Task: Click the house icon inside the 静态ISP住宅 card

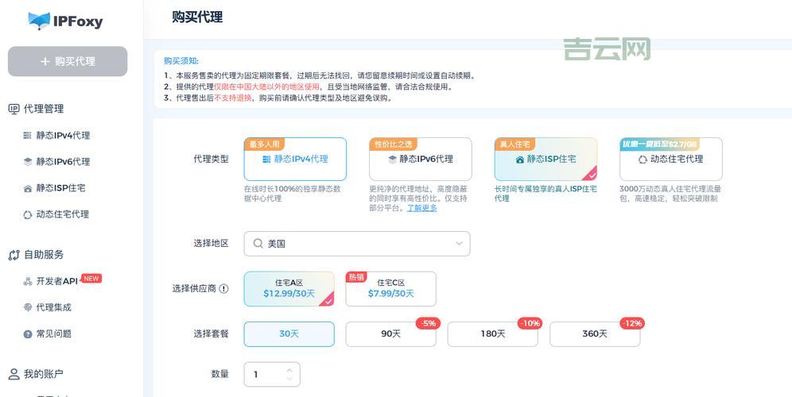Action: [x=520, y=160]
